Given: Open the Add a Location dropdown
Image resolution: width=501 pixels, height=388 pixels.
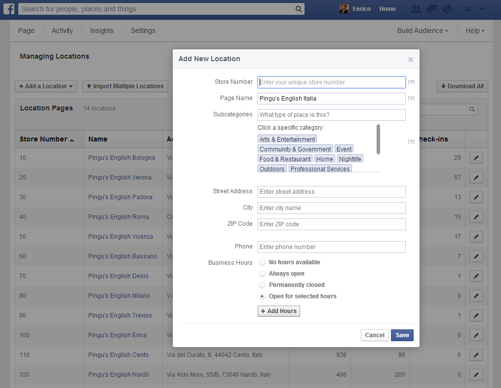Looking at the screenshot, I should pyautogui.click(x=46, y=86).
